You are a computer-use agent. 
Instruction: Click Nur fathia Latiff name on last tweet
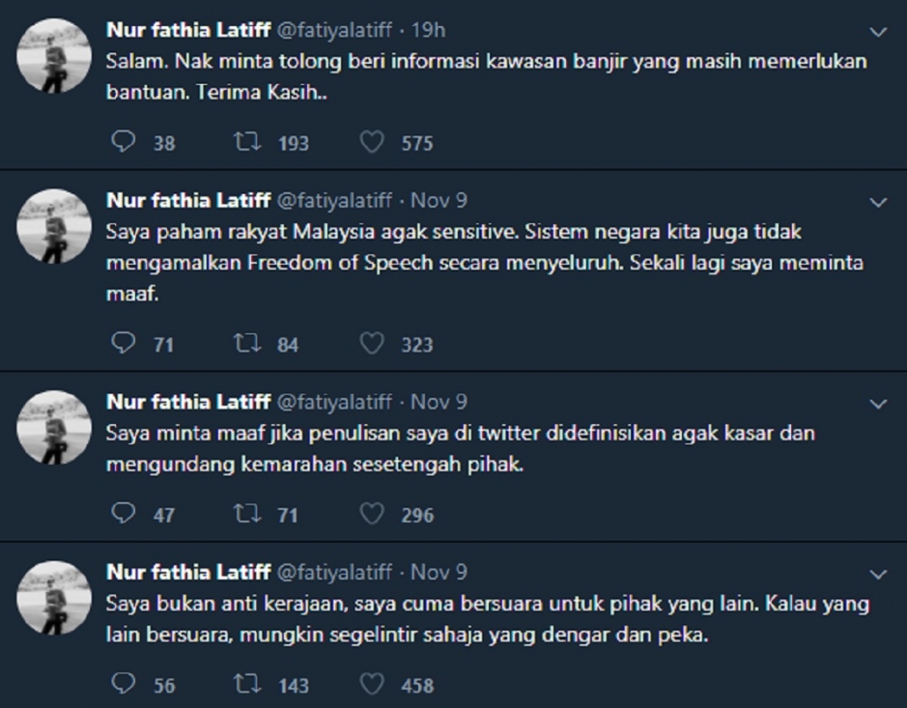click(187, 572)
